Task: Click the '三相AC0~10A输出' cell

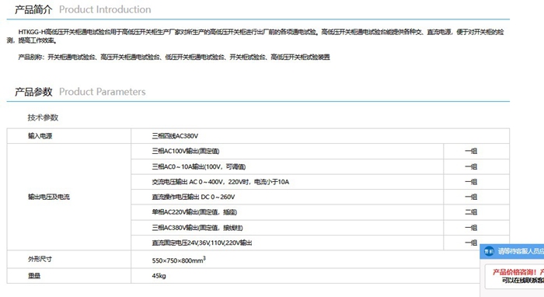Action: 288,166
